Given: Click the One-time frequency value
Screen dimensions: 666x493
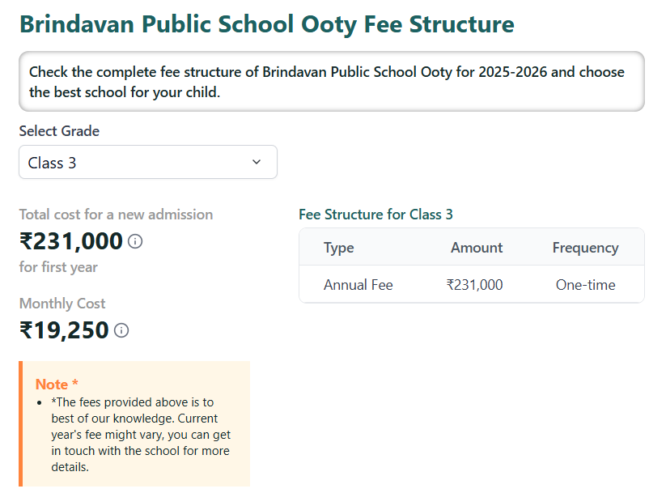Looking at the screenshot, I should click(x=585, y=285).
